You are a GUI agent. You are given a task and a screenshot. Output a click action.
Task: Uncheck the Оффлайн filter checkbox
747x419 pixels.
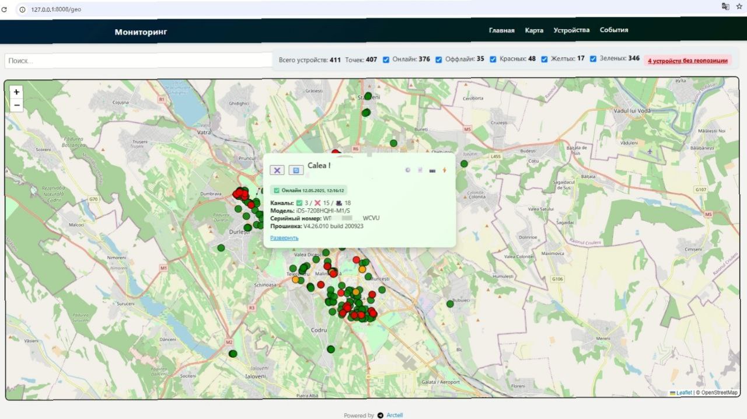click(x=438, y=60)
